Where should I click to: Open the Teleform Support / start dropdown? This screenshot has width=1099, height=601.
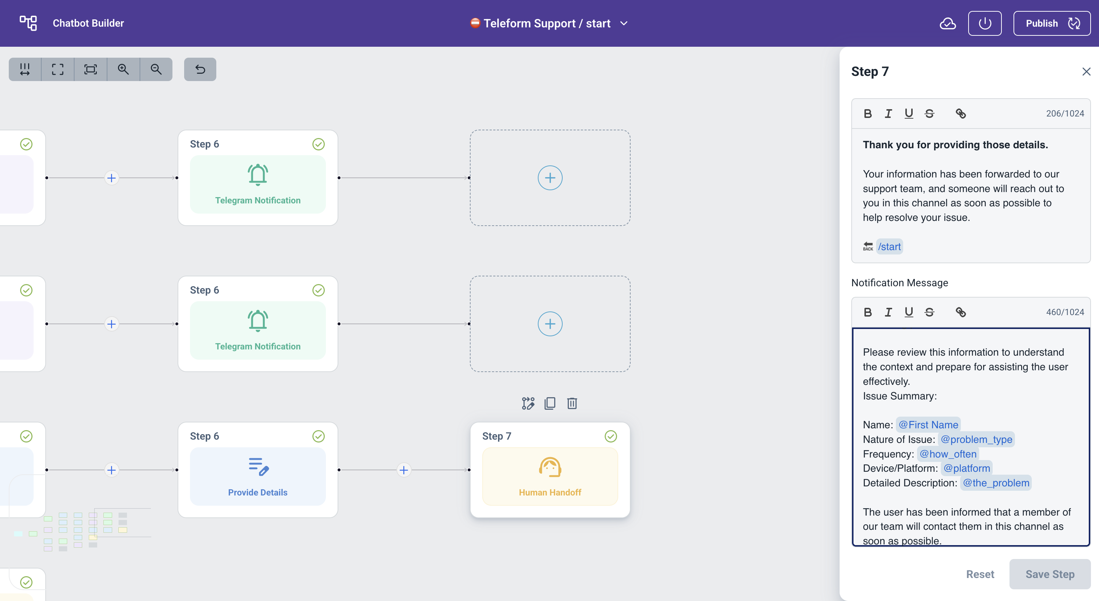[549, 23]
